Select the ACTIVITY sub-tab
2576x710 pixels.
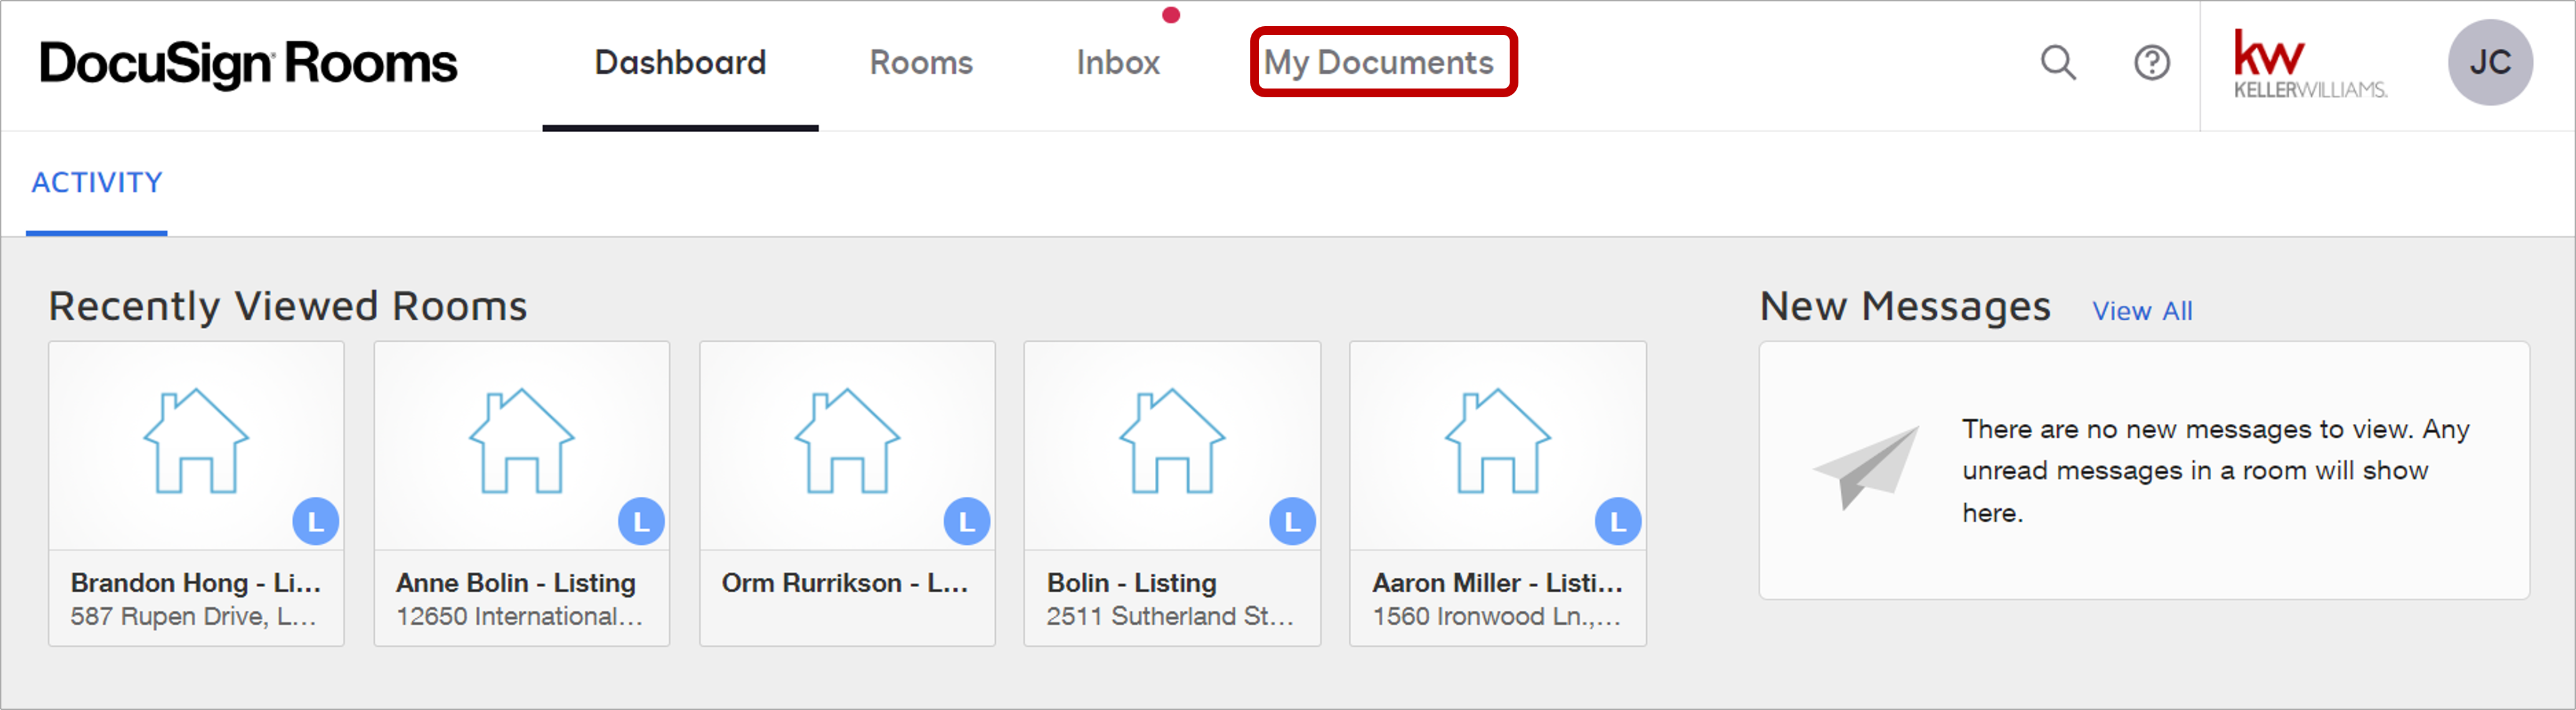(x=97, y=182)
